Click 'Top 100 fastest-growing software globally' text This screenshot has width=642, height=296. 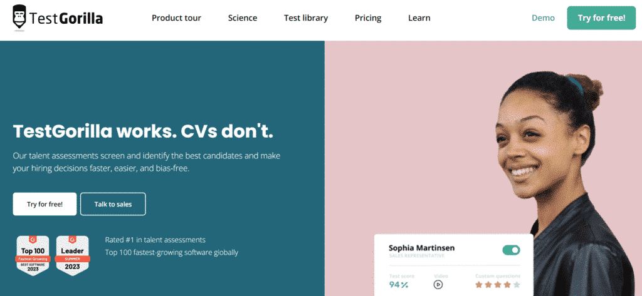click(x=172, y=252)
